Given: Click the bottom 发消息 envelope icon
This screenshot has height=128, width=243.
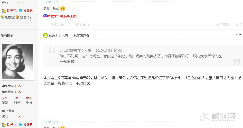Looking at the screenshot, I should coord(21,125).
